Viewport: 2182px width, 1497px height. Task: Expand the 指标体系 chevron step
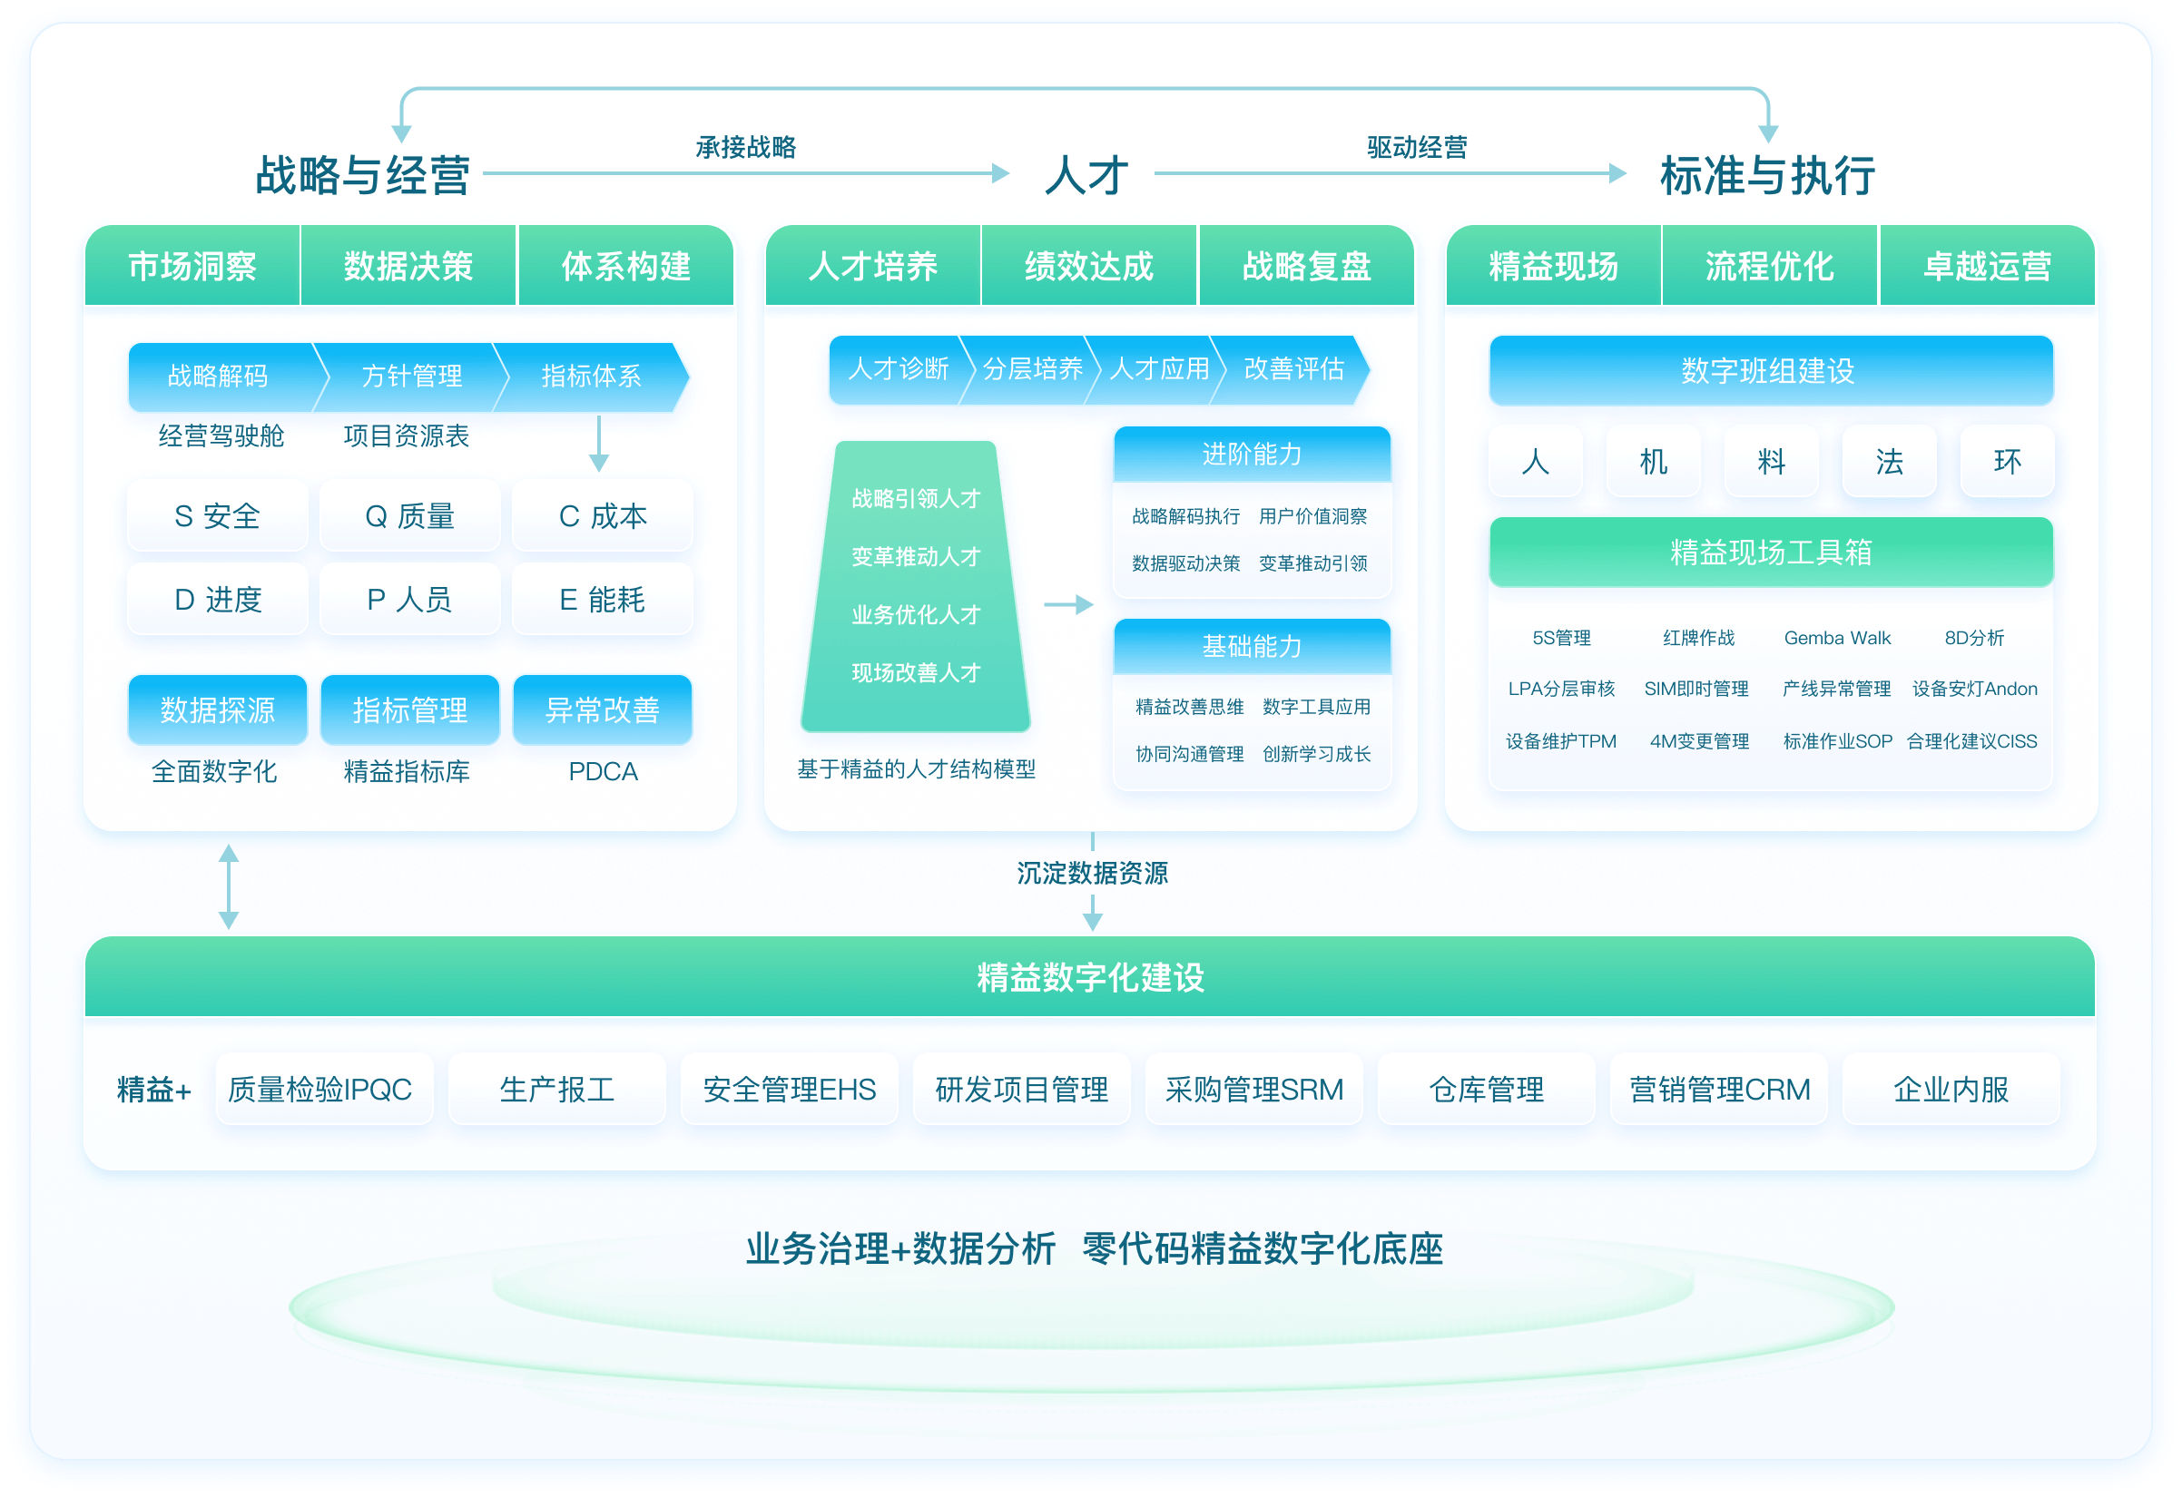tap(593, 377)
